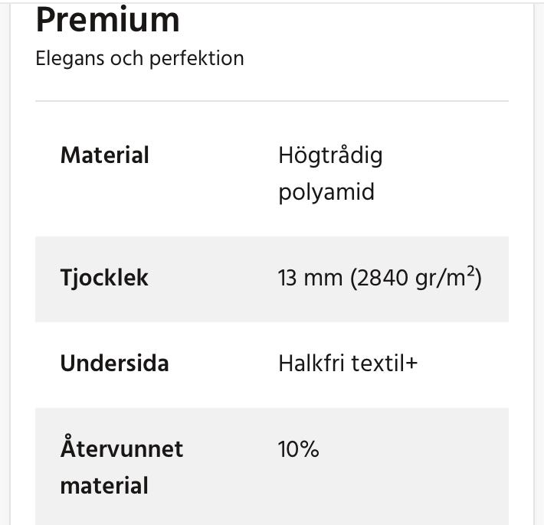This screenshot has height=525, width=544.
Task: Click the word Högtrådig
Action: pyautogui.click(x=330, y=157)
